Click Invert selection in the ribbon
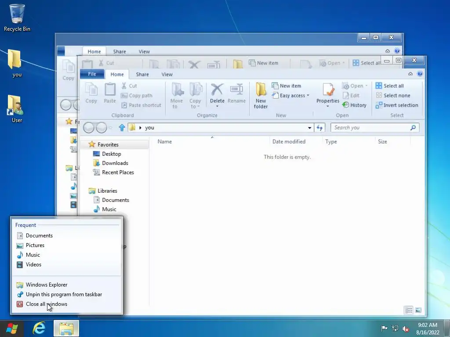 (x=397, y=105)
